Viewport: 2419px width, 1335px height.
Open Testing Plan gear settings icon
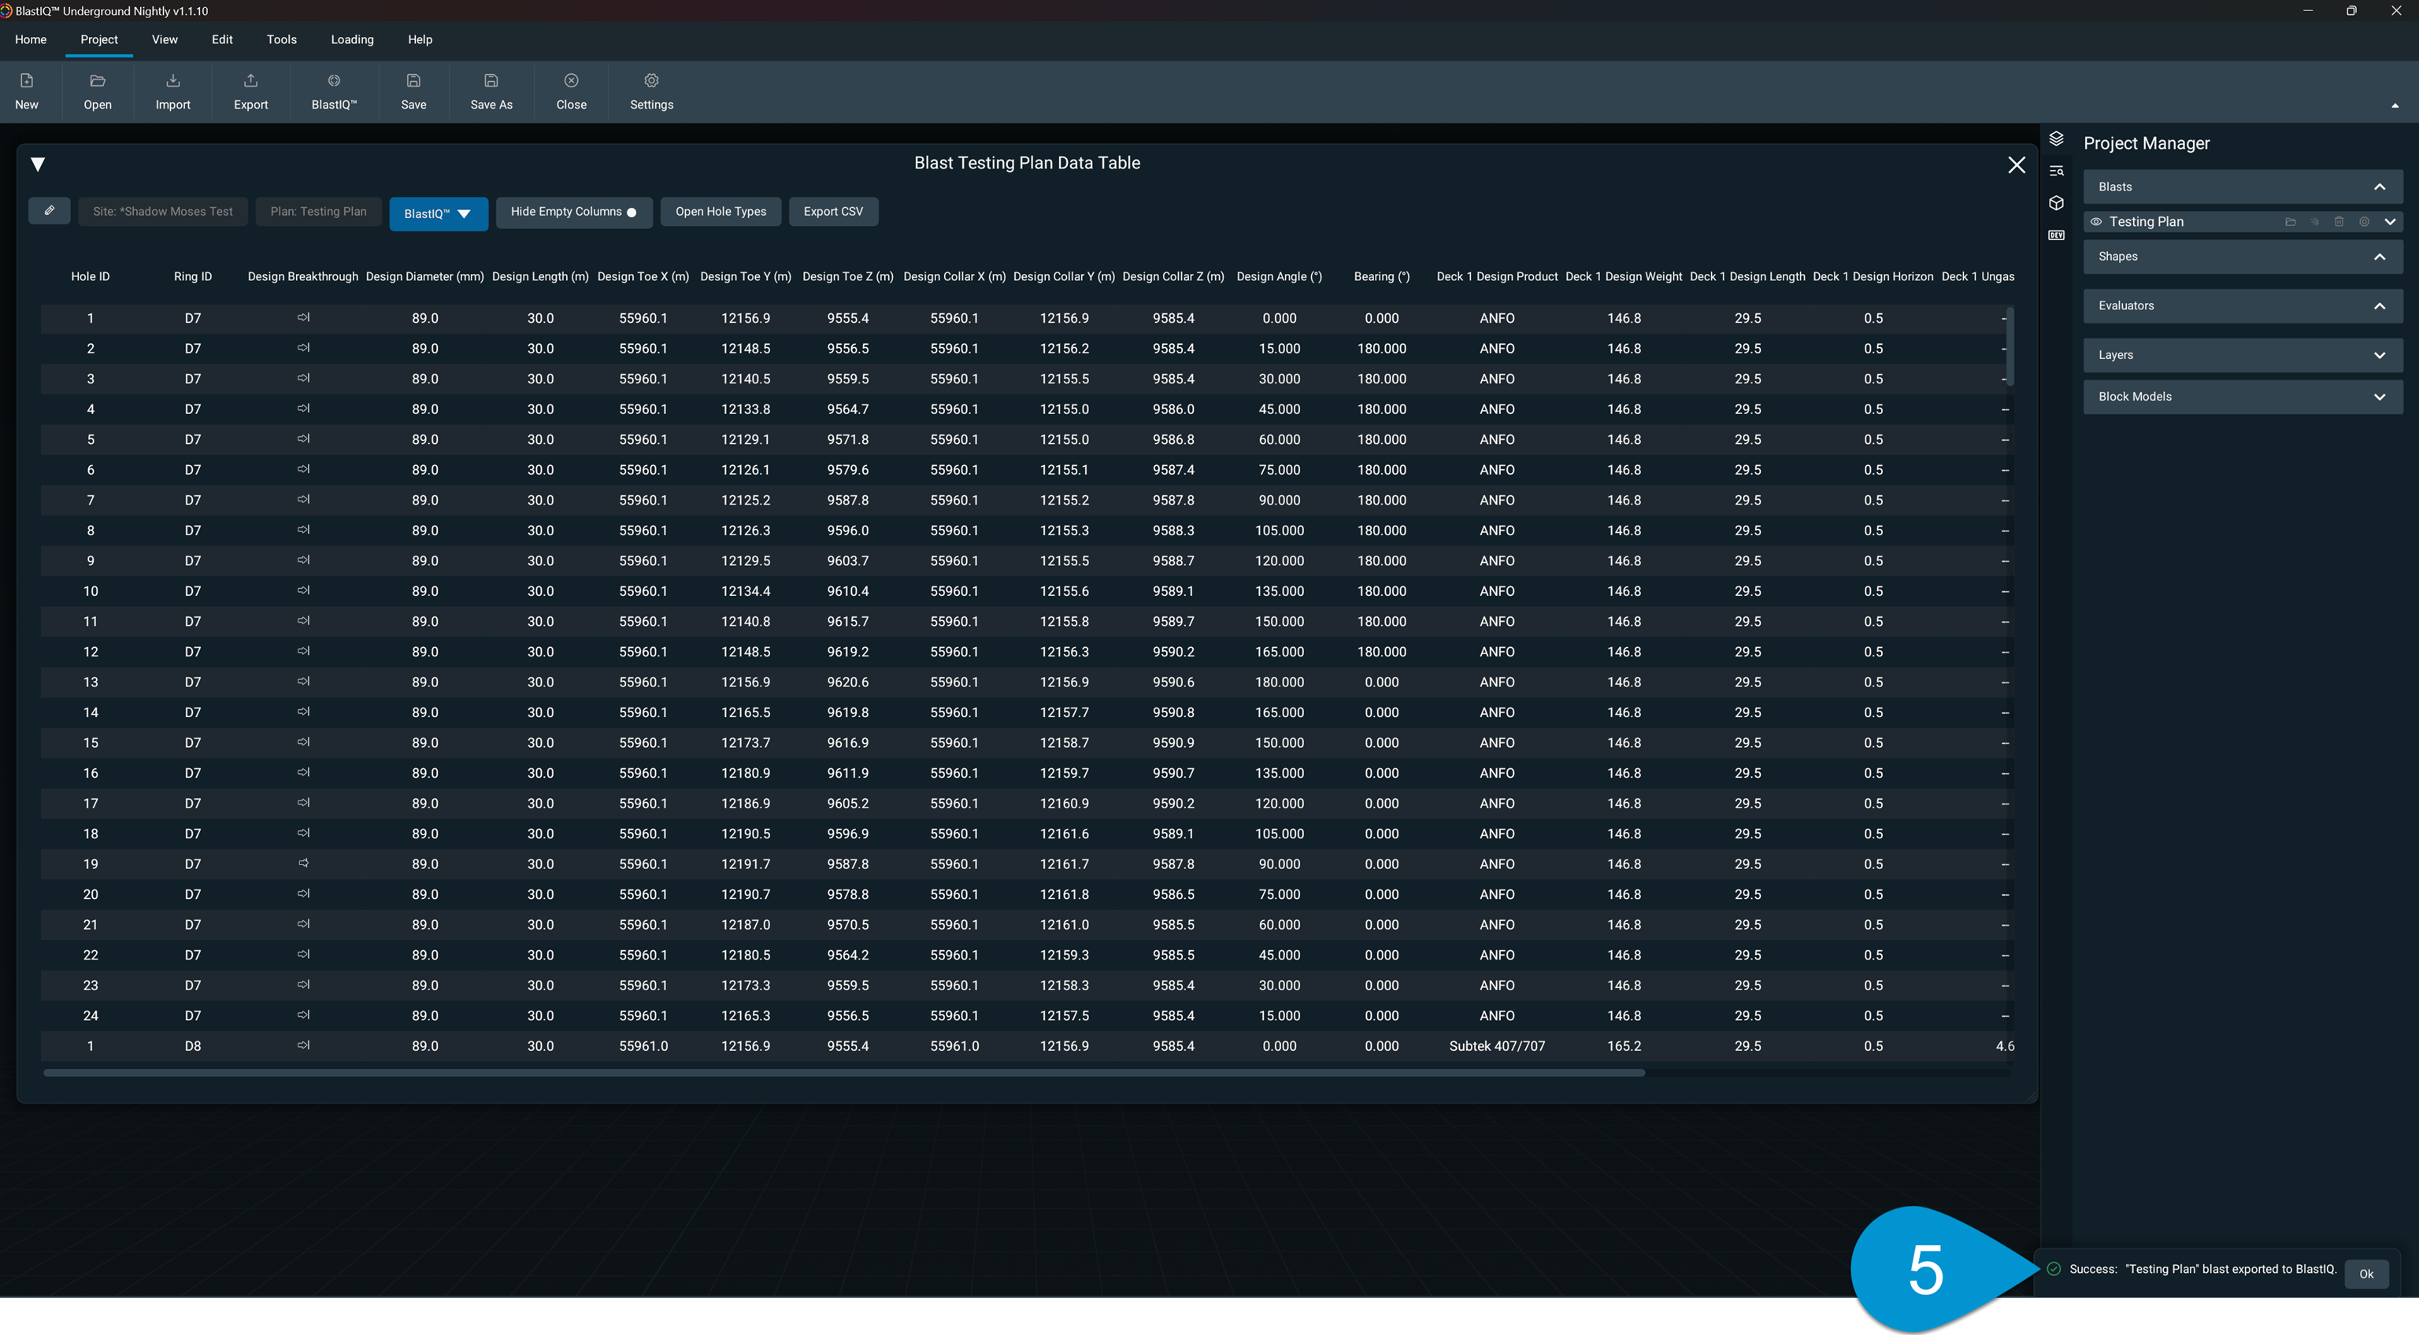tap(2365, 221)
